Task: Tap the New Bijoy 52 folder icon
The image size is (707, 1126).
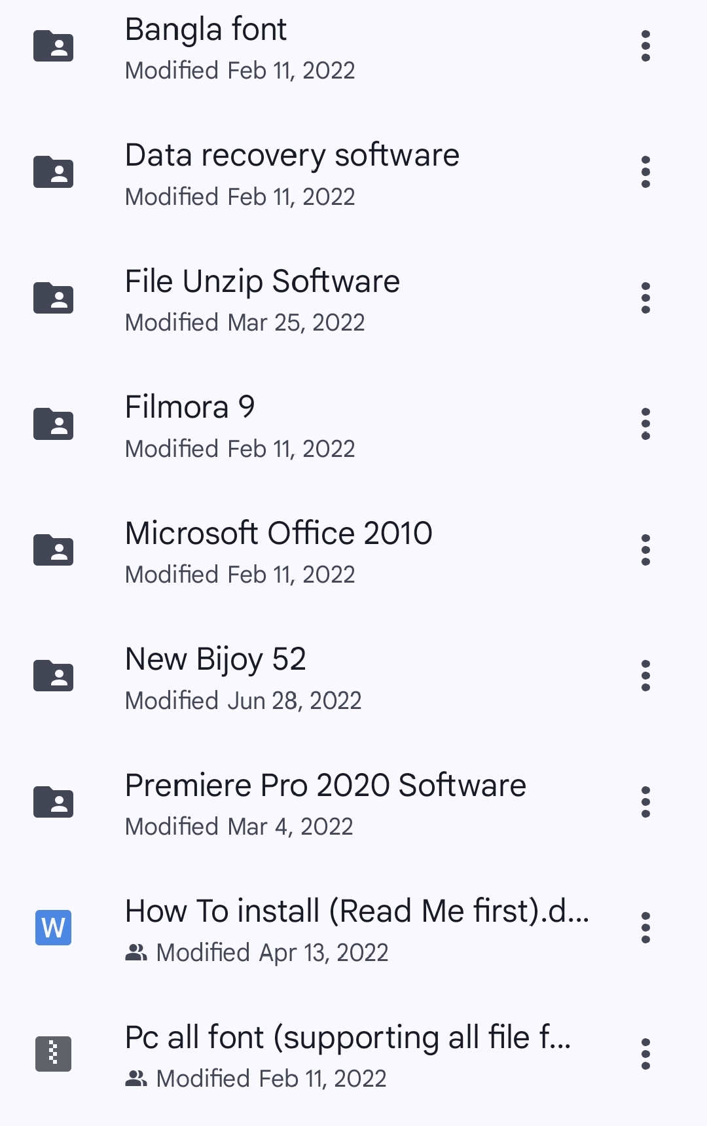Action: click(x=53, y=676)
